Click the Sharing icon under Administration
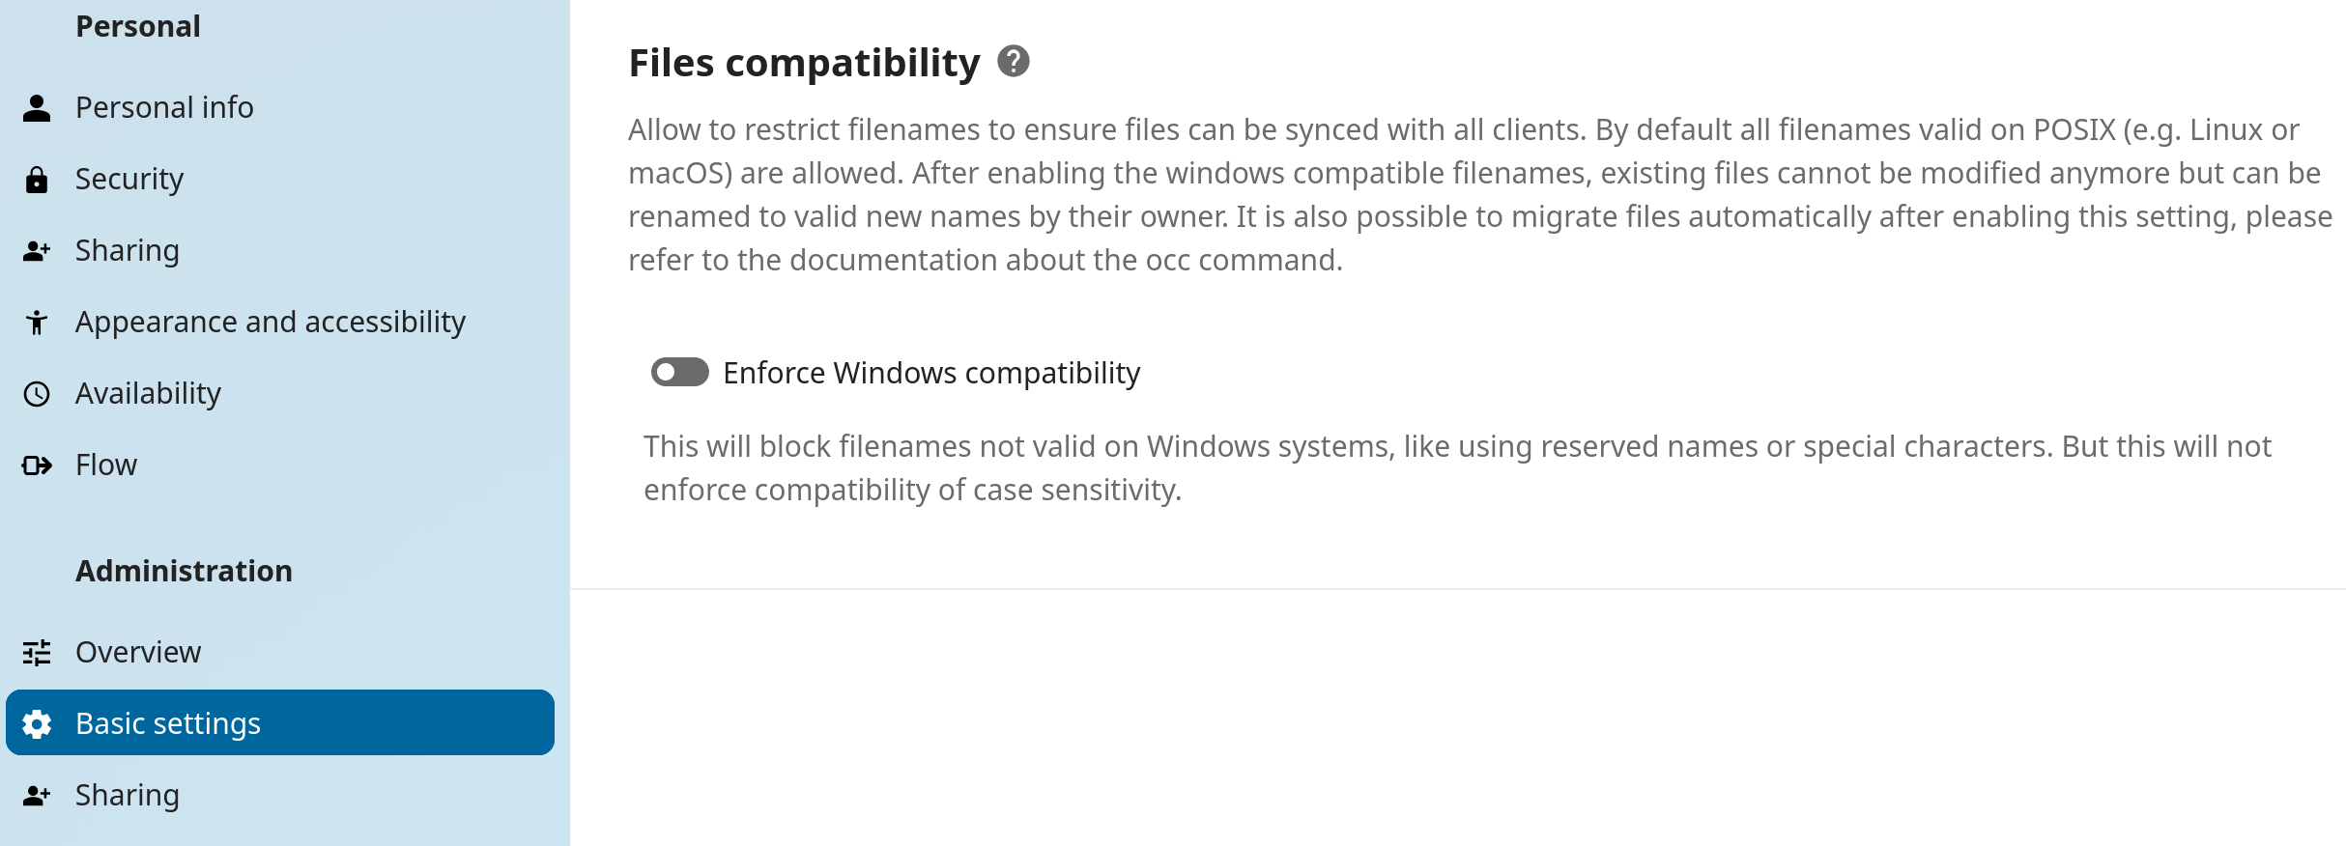Screen dimensions: 2346x846 (38, 795)
